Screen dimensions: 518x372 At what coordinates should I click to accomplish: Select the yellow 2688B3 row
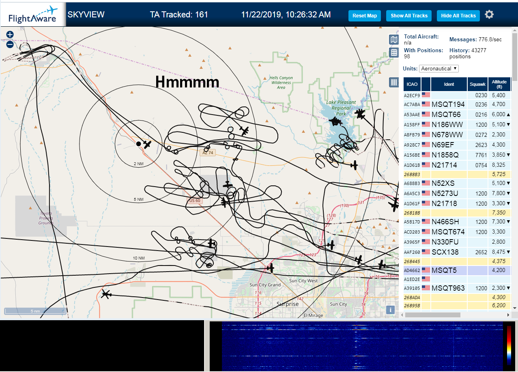(457, 174)
